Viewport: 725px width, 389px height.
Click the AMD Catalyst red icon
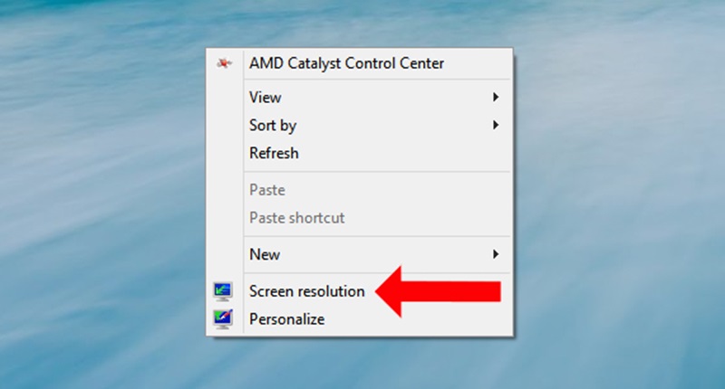[225, 63]
